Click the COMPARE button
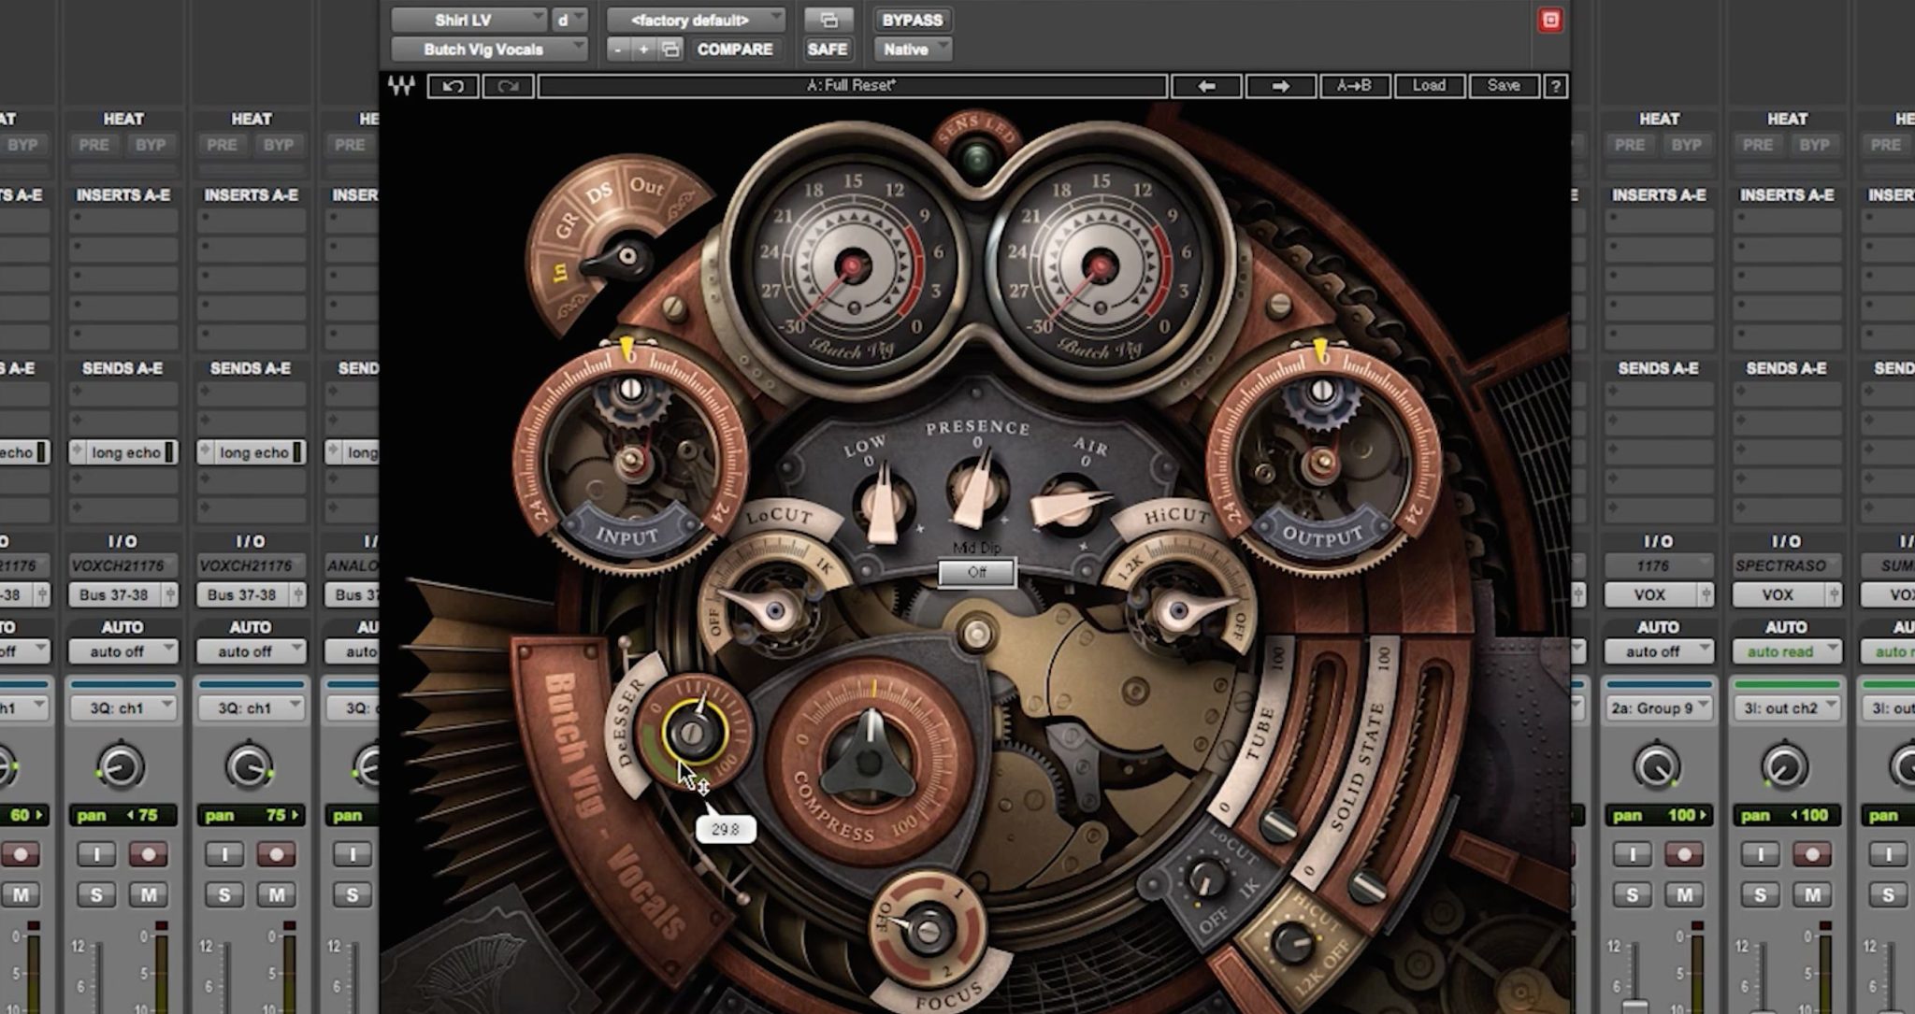This screenshot has height=1014, width=1915. pos(735,50)
